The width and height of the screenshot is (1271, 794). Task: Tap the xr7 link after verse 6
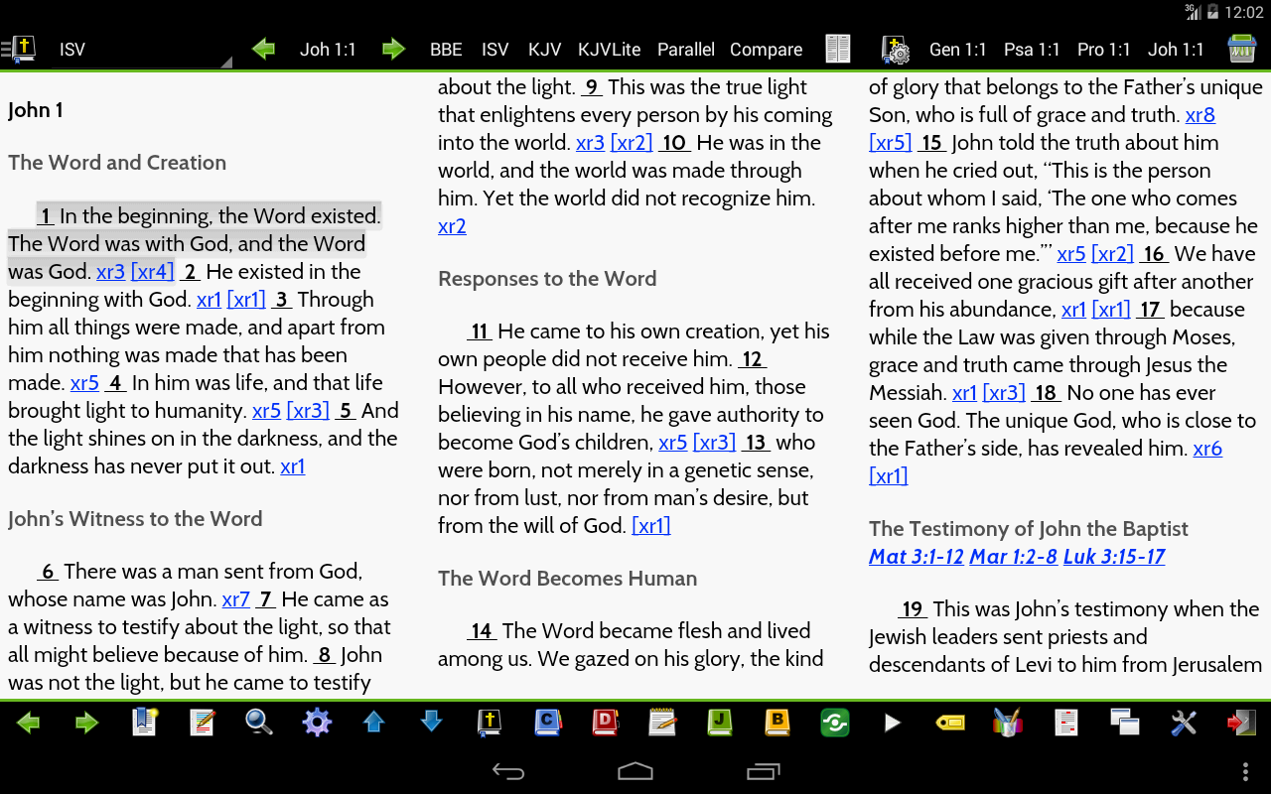click(235, 599)
